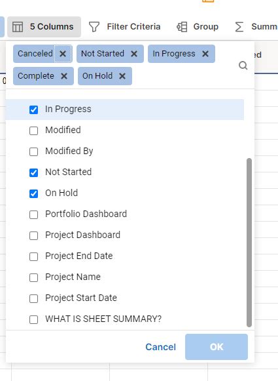
Task: Remove the Not Started chip
Action: click(134, 54)
